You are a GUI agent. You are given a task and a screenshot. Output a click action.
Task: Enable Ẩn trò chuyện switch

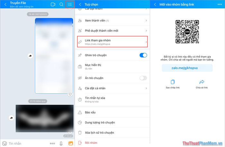[143, 78]
